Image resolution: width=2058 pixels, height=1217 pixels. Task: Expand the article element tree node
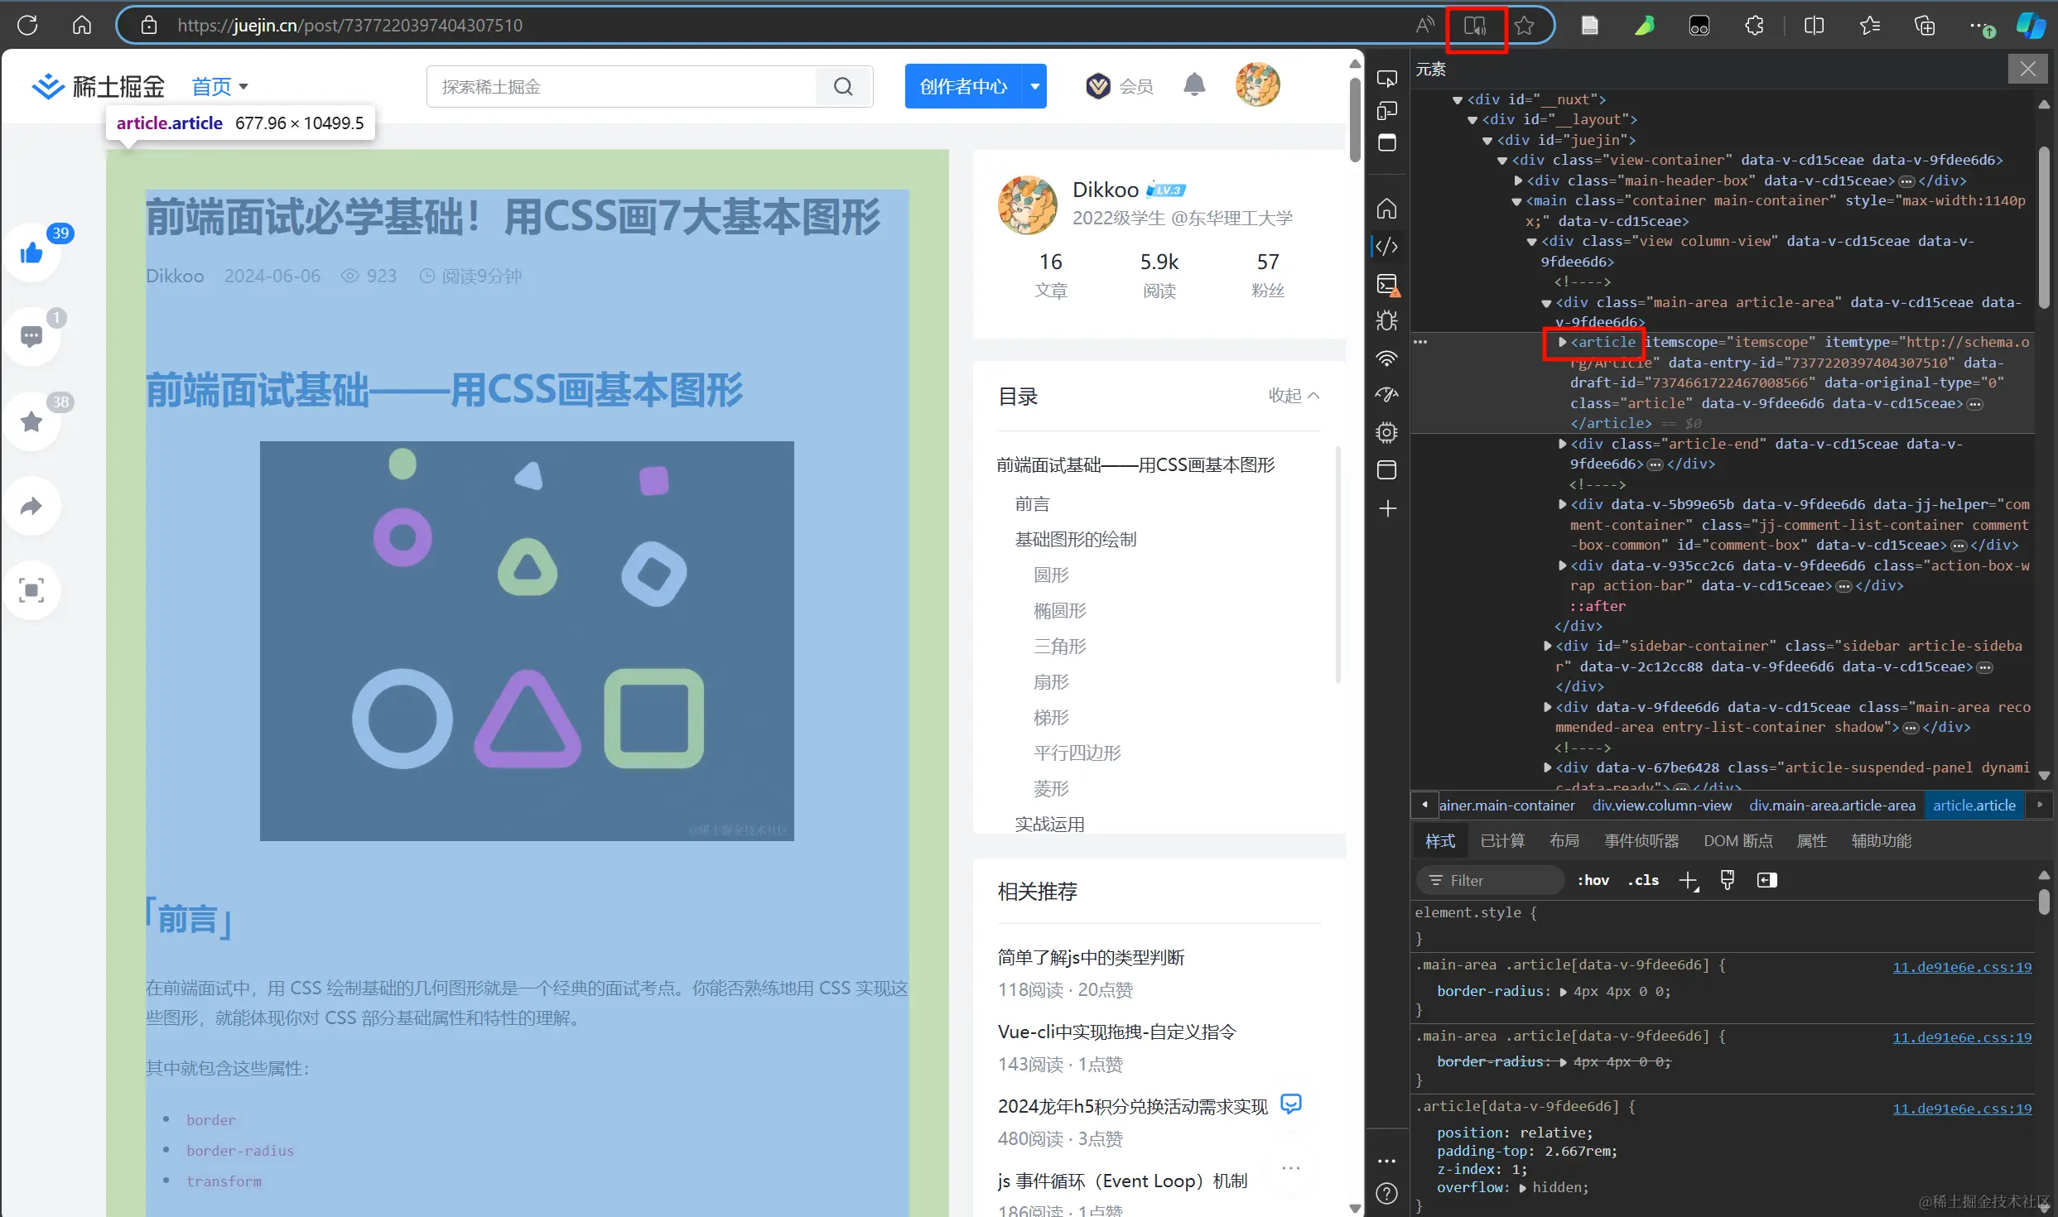(1562, 342)
